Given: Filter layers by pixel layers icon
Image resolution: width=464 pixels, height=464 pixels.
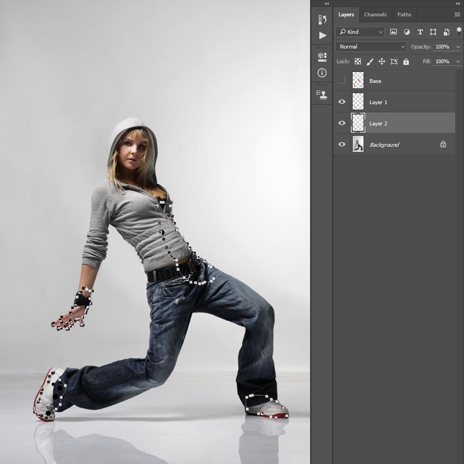Looking at the screenshot, I should (394, 32).
